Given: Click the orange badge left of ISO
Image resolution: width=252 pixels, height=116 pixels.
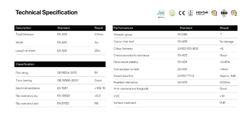Looking at the screenshot, I should (x=214, y=13).
